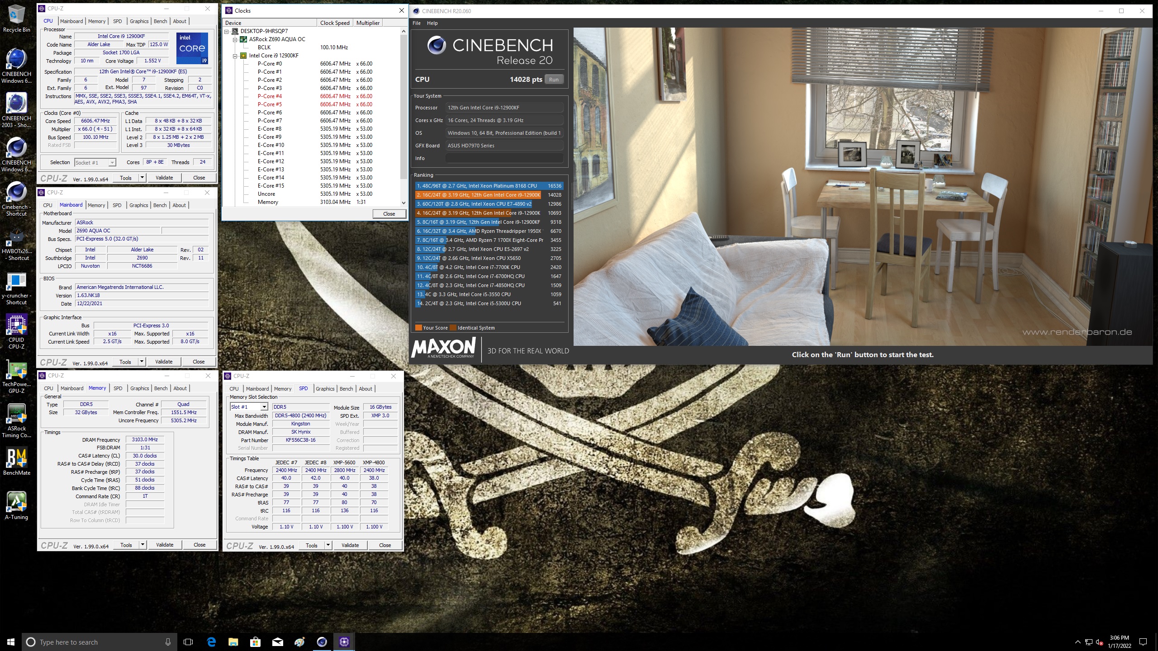Launch the first CINEBENCH Windows 64-bit shortcut

[x=16, y=66]
